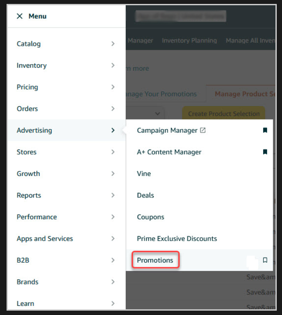Open the Deals submenu entry
Image resolution: width=282 pixels, height=315 pixels.
tap(145, 195)
